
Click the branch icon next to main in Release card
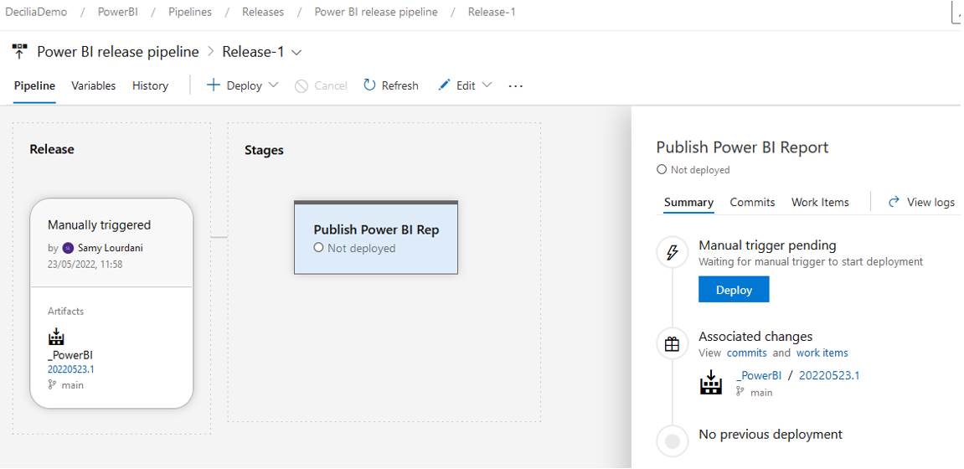[52, 385]
